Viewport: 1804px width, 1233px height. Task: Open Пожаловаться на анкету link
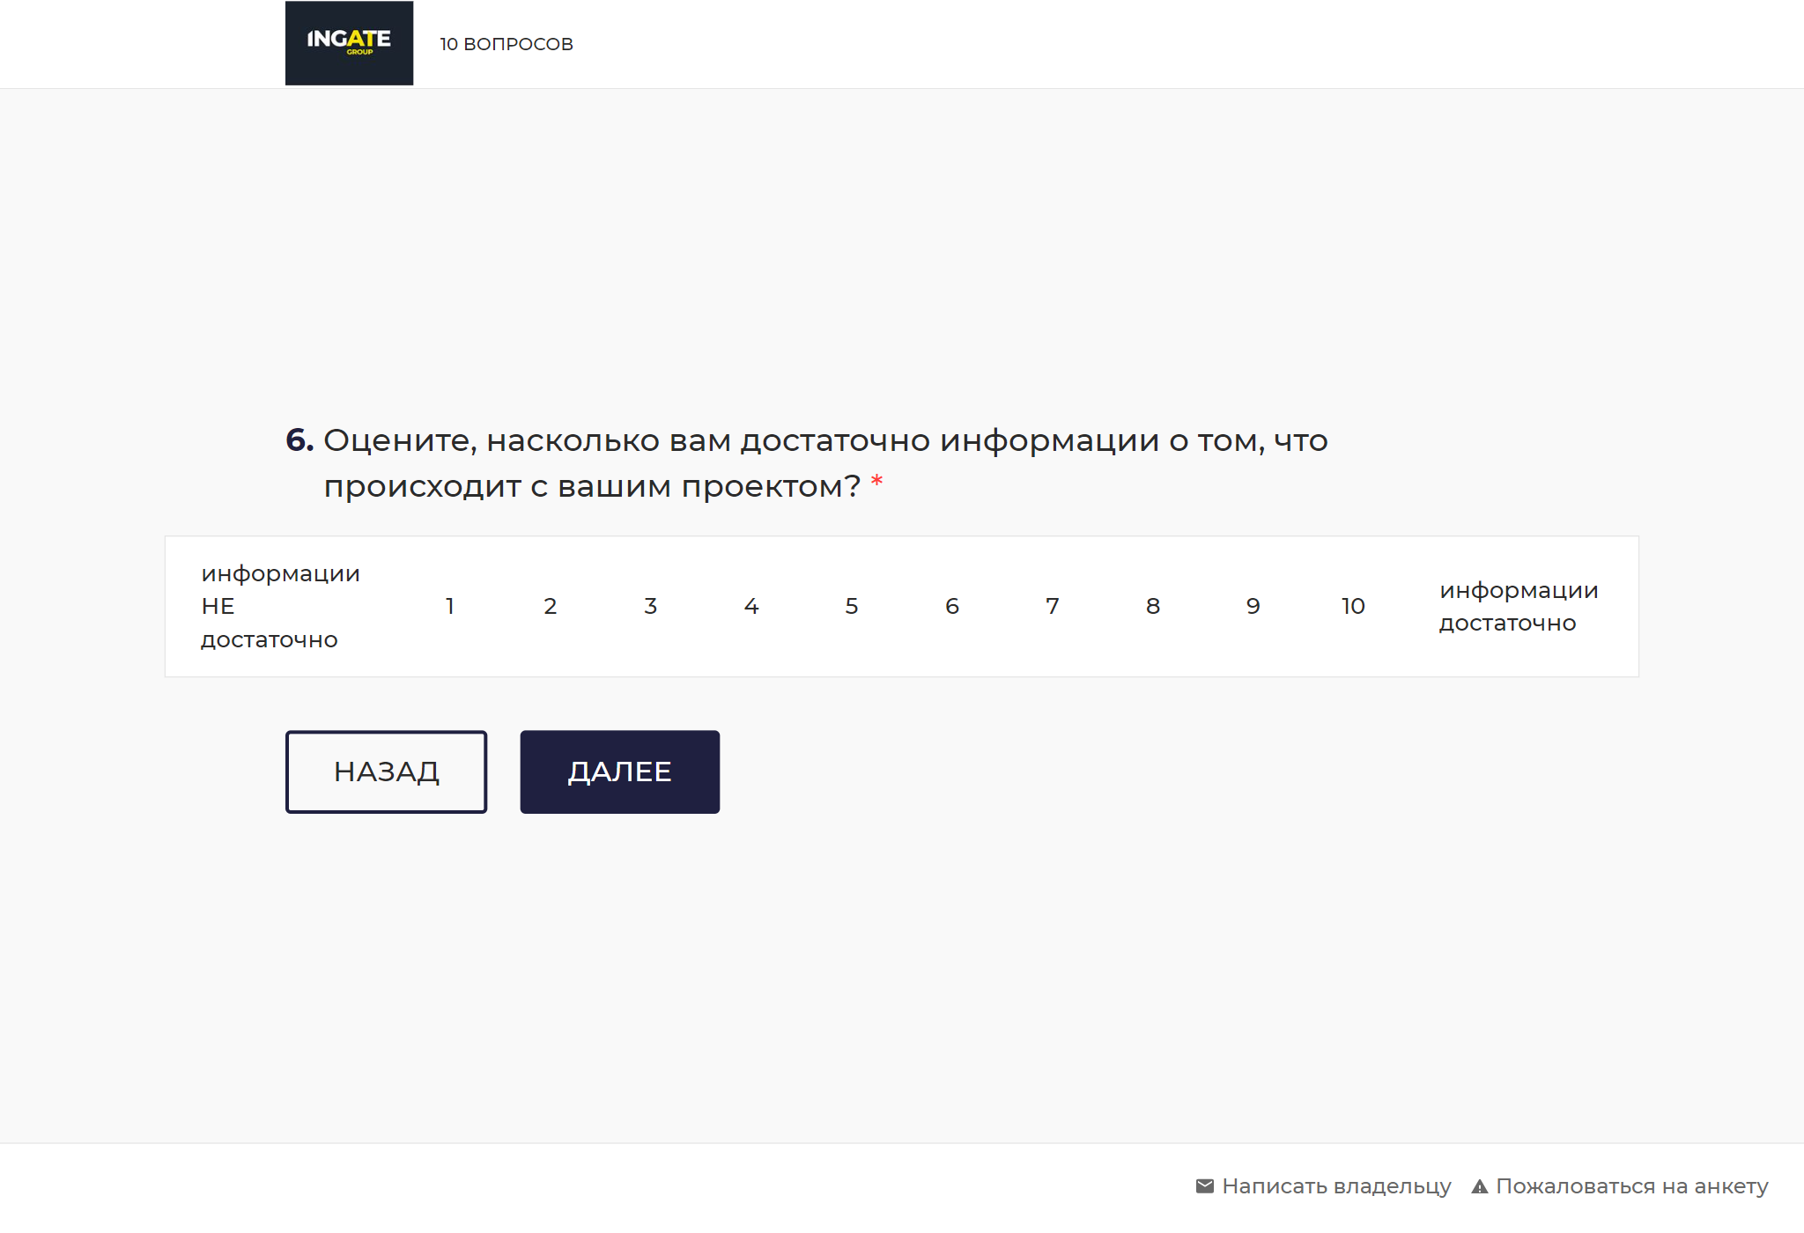click(1631, 1185)
